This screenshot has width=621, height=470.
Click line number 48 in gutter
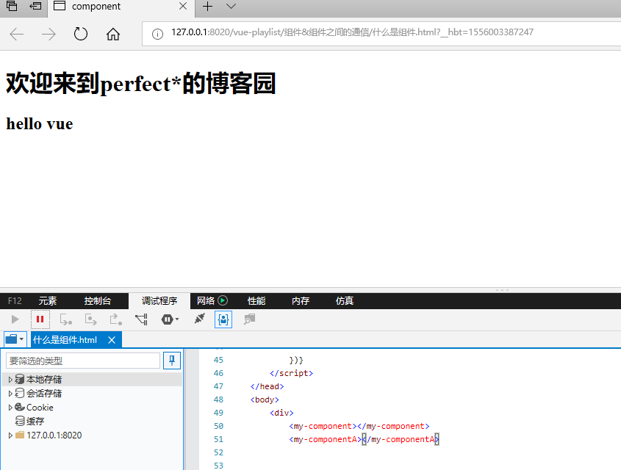point(218,399)
